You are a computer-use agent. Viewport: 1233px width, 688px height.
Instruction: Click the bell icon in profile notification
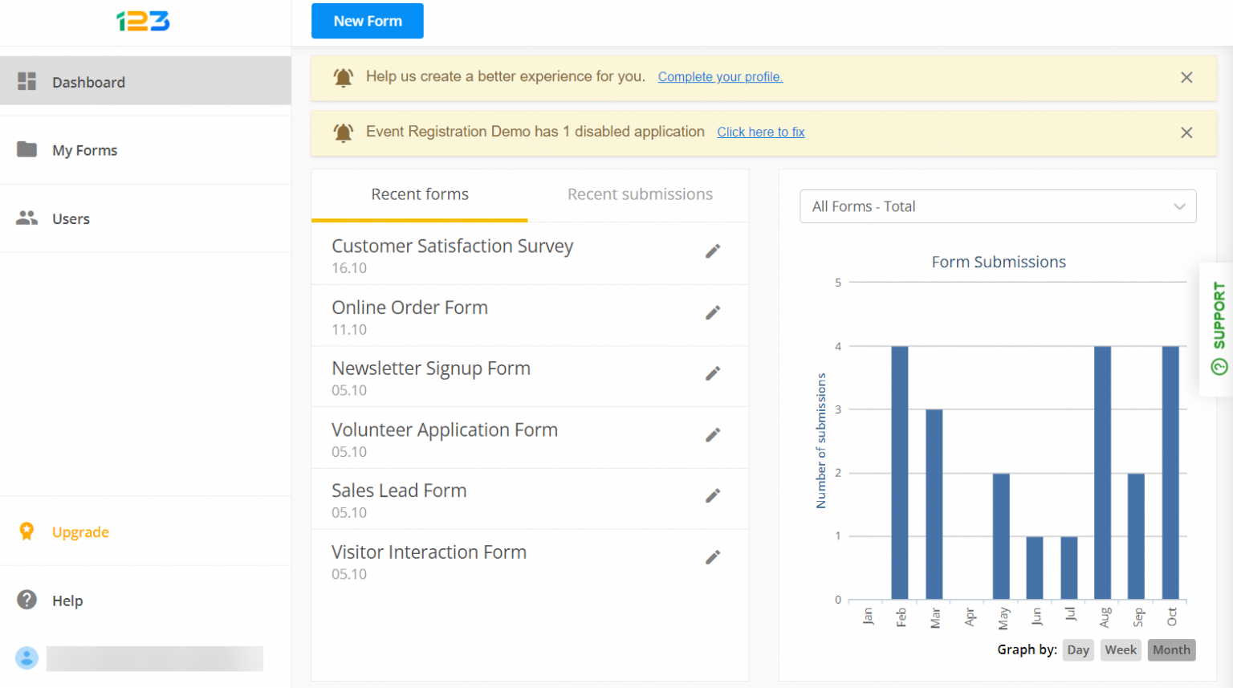pyautogui.click(x=344, y=77)
